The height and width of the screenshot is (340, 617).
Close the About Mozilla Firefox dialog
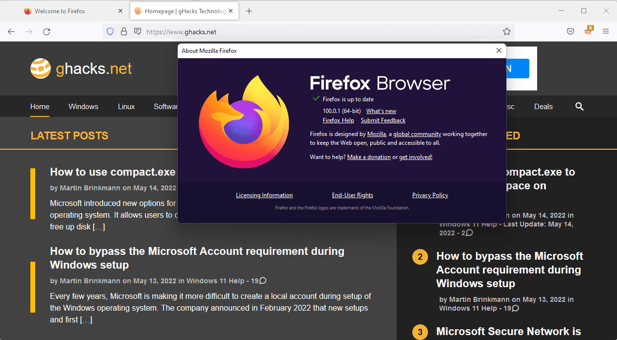[498, 50]
